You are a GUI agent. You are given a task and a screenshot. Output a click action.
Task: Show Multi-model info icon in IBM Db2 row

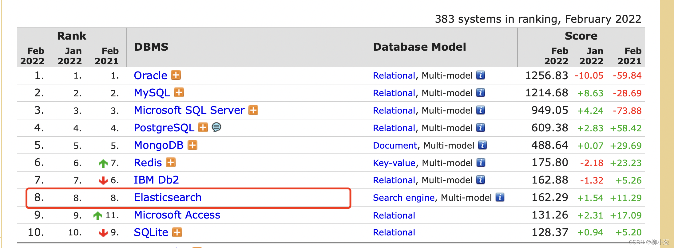pos(481,180)
